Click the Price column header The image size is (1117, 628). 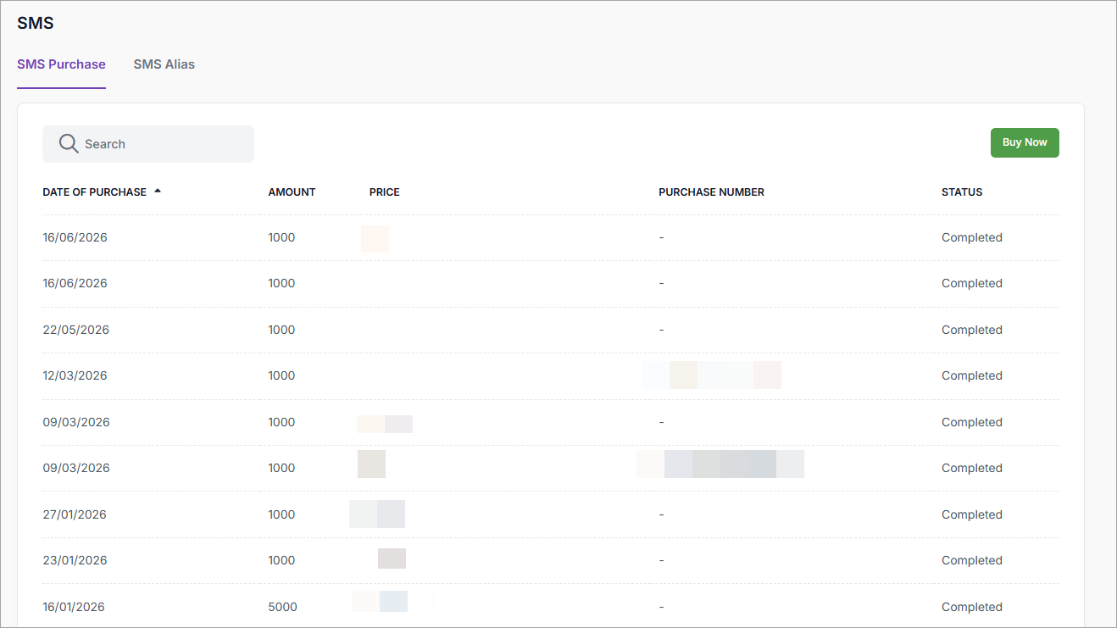pos(385,192)
